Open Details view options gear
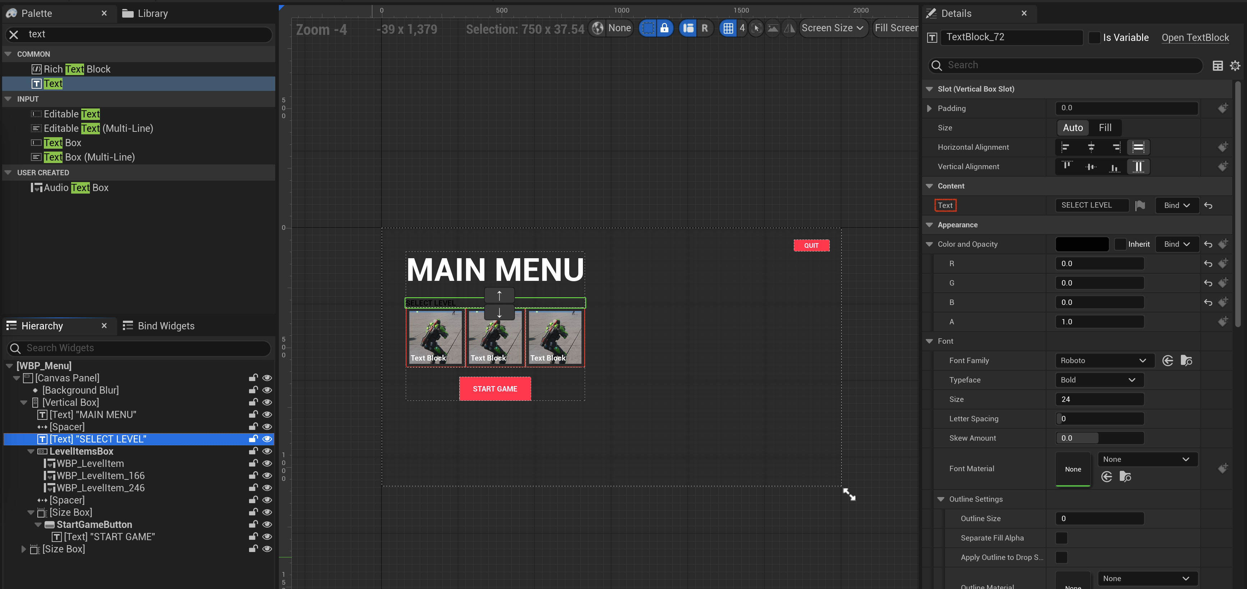This screenshot has height=589, width=1247. point(1235,65)
